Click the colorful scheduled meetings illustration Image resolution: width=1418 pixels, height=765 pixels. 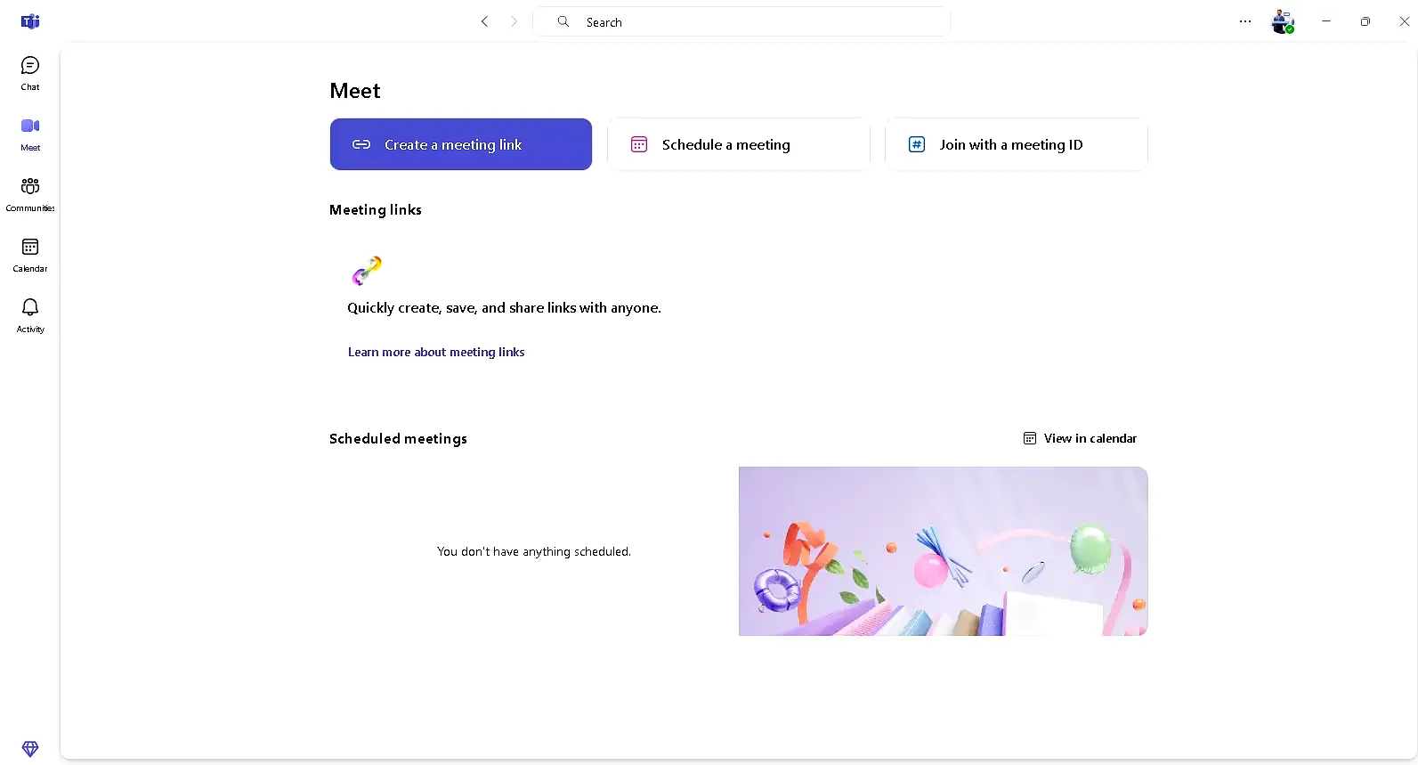[x=943, y=551]
